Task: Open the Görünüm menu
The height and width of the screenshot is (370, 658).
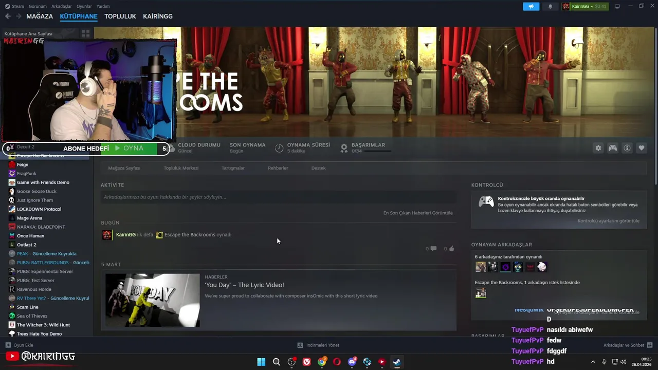Action: 38,6
